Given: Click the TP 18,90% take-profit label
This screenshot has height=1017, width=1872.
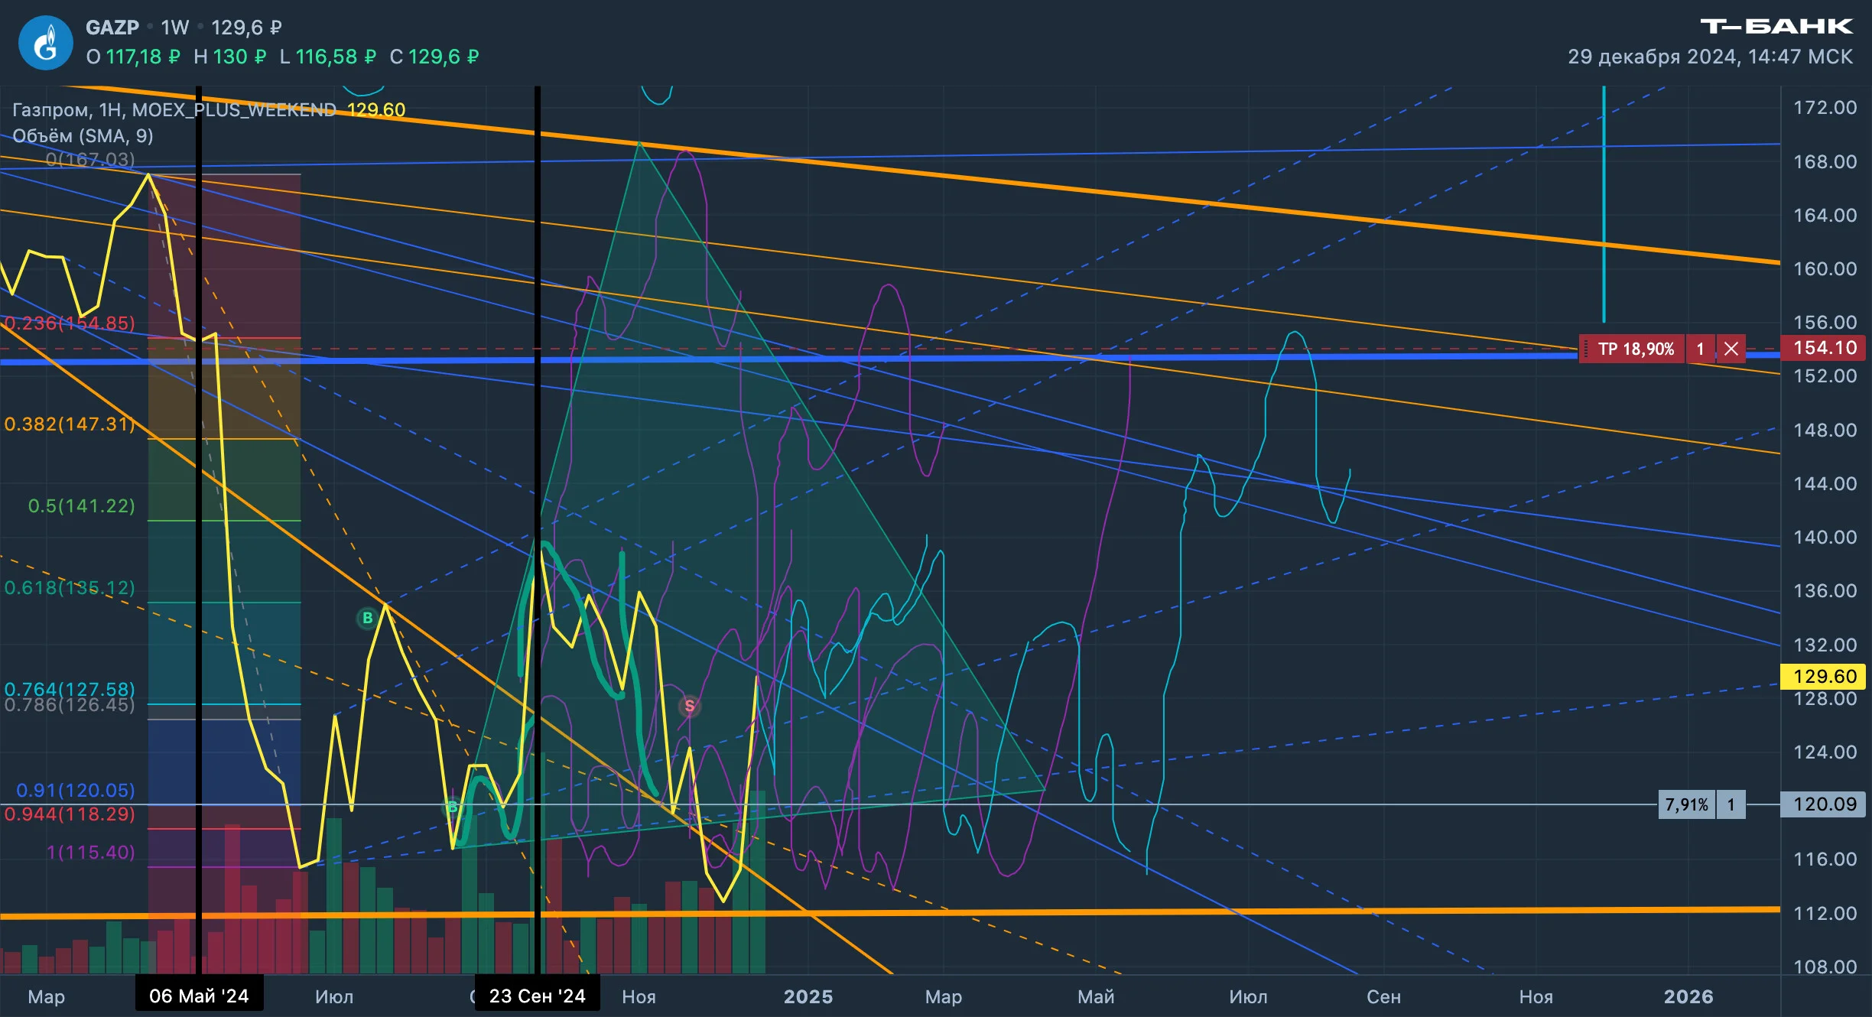Looking at the screenshot, I should [1635, 349].
